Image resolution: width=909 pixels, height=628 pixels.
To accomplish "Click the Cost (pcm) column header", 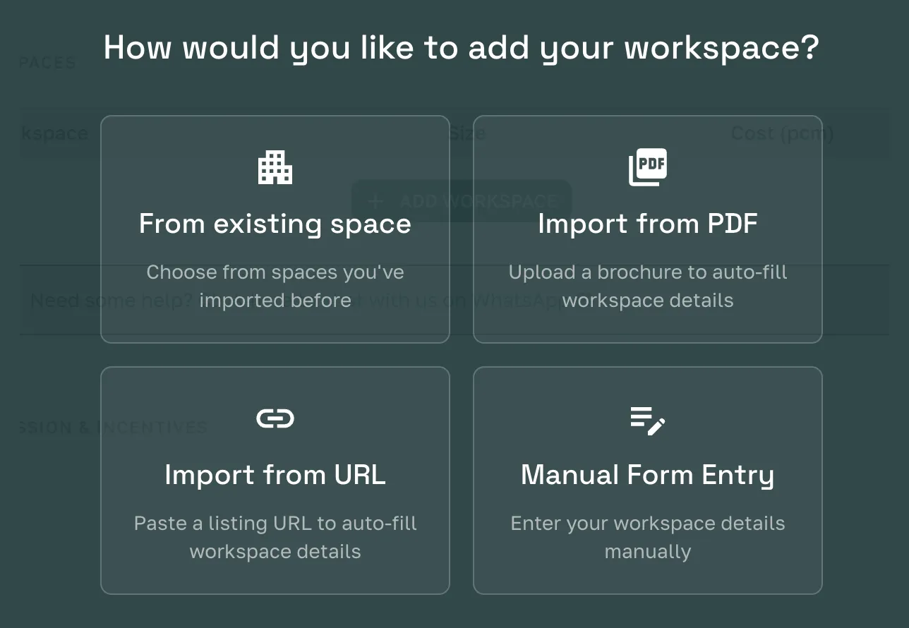I will coord(782,133).
